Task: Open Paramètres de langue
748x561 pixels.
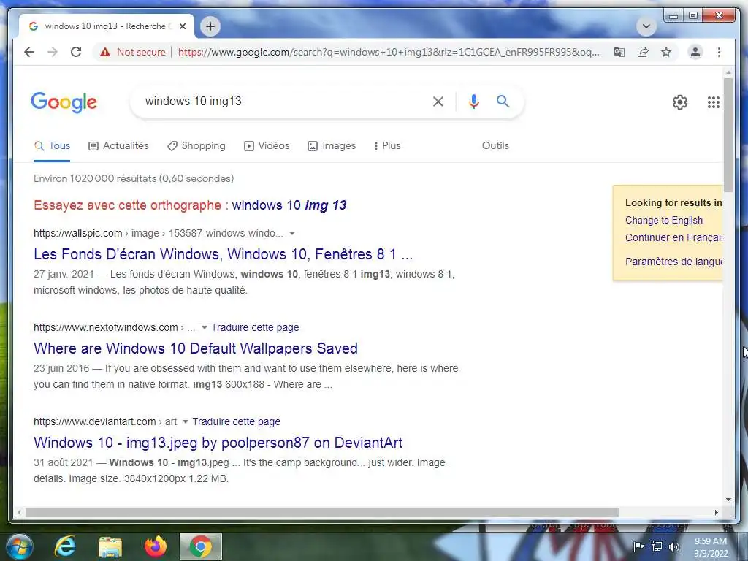Action: [x=673, y=262]
